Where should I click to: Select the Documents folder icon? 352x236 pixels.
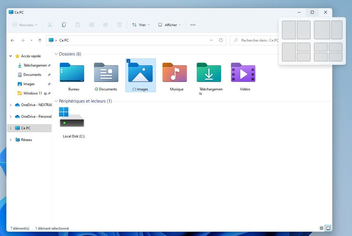(x=106, y=73)
